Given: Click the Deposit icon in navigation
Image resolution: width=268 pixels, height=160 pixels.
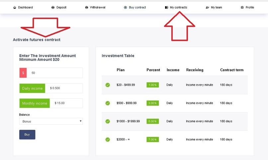Looking at the screenshot, I should point(53,7).
